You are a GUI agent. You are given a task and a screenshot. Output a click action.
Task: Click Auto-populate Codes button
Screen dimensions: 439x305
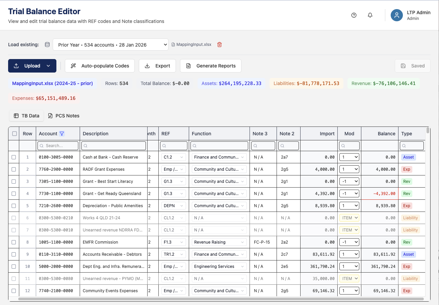100,66
